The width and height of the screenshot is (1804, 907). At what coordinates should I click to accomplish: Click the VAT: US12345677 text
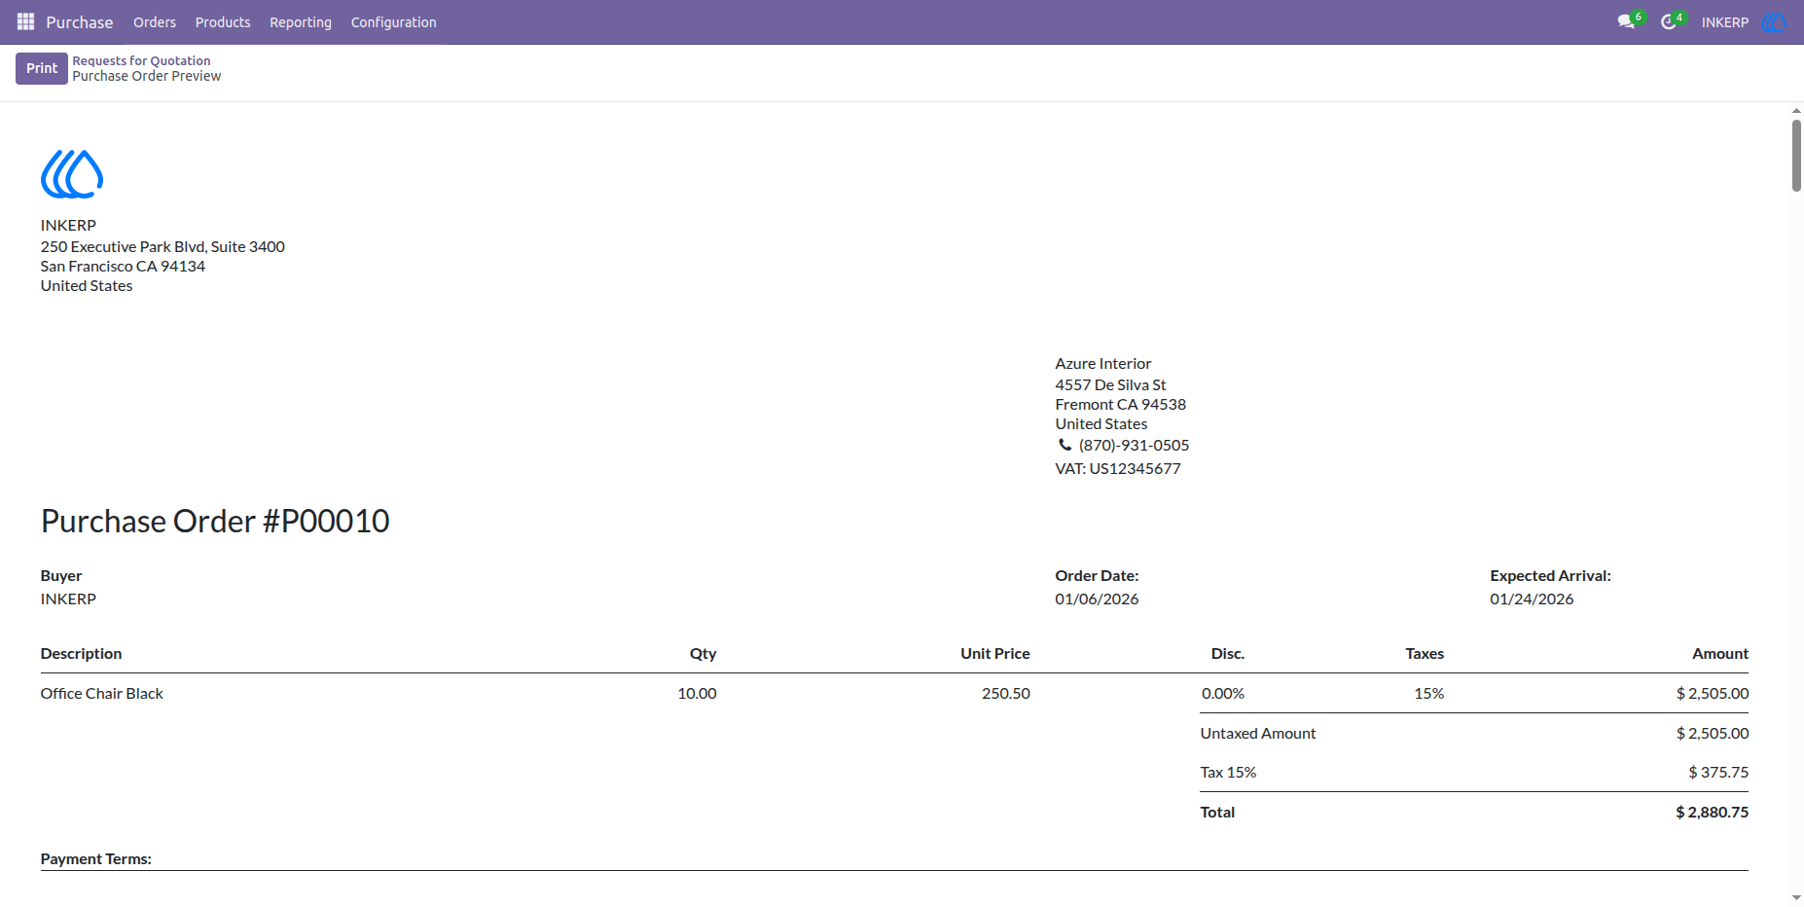pos(1118,469)
